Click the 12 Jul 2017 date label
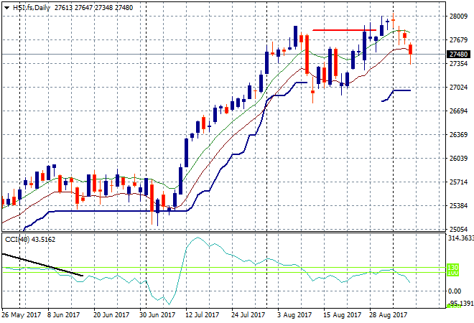Image resolution: width=474 pixels, height=323 pixels. click(202, 315)
